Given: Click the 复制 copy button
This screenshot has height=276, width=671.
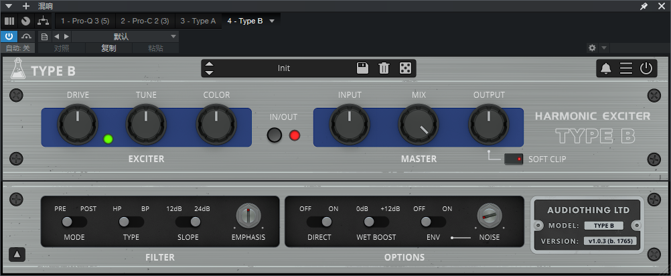Looking at the screenshot, I should click(x=108, y=48).
